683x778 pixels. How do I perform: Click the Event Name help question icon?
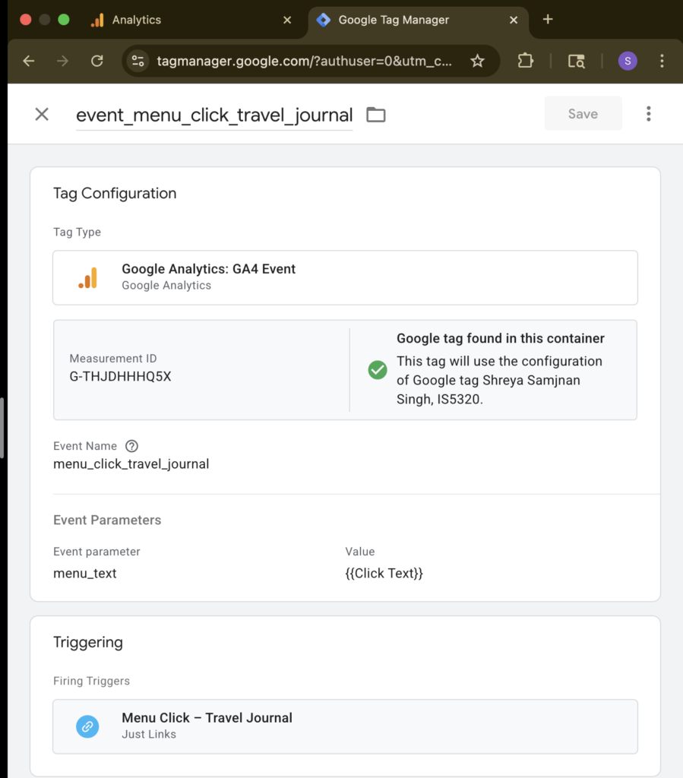point(131,446)
